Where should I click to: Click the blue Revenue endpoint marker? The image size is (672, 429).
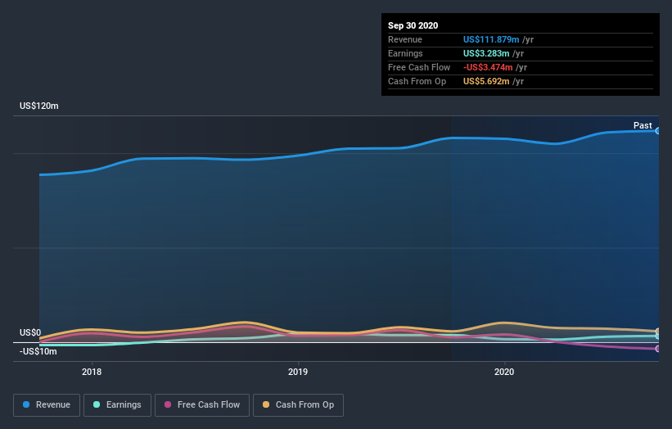click(657, 131)
